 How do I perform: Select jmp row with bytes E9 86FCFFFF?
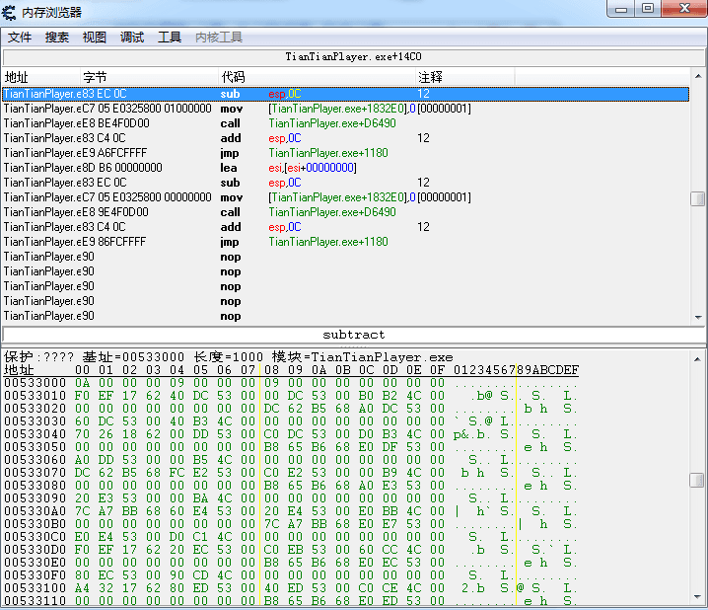[346, 242]
